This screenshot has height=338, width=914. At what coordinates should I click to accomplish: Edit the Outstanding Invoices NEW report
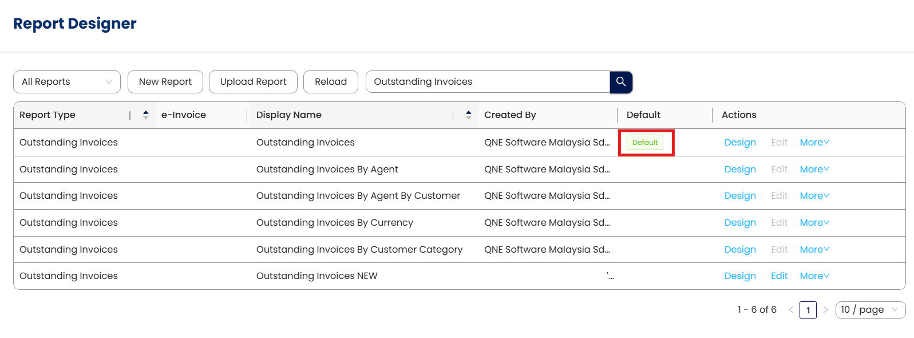(x=779, y=276)
